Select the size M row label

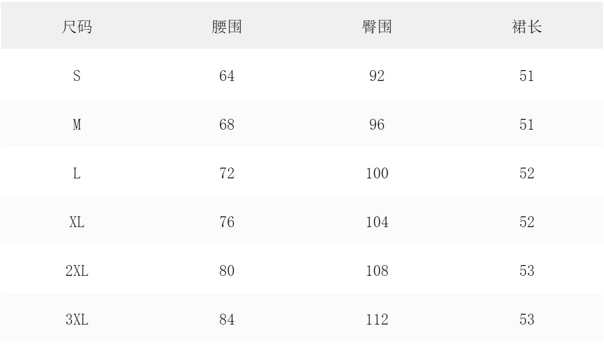tap(76, 125)
